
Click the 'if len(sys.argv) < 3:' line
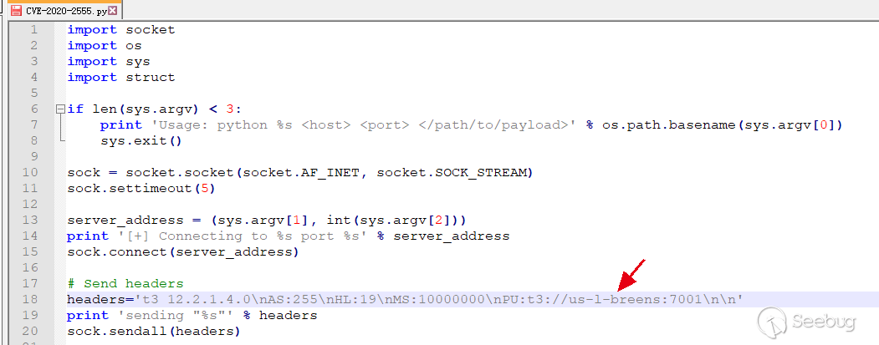tap(154, 109)
